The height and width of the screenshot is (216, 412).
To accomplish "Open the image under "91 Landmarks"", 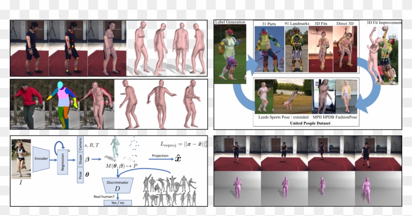I will (x=297, y=49).
